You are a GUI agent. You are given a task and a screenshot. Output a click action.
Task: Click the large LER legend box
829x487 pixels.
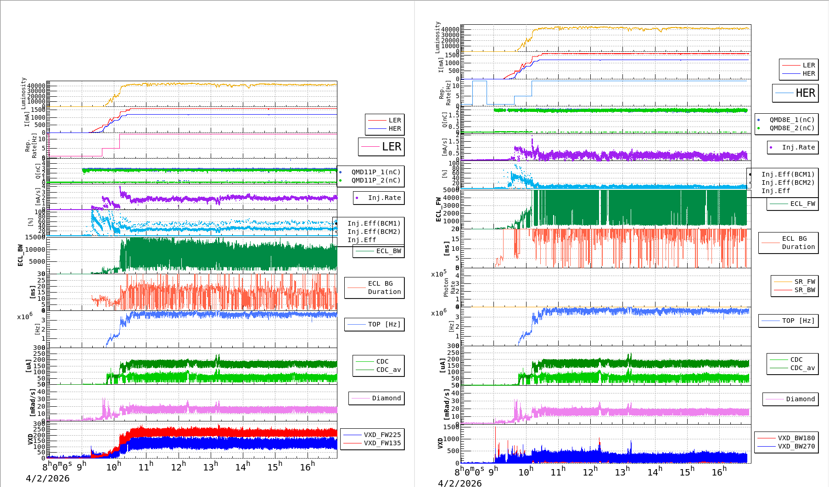point(381,147)
